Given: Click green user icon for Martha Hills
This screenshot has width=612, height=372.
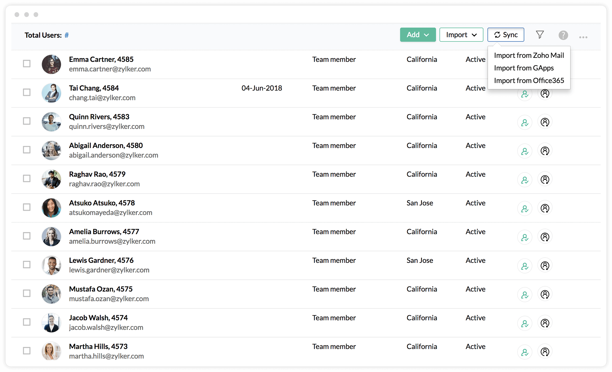Looking at the screenshot, I should [524, 352].
